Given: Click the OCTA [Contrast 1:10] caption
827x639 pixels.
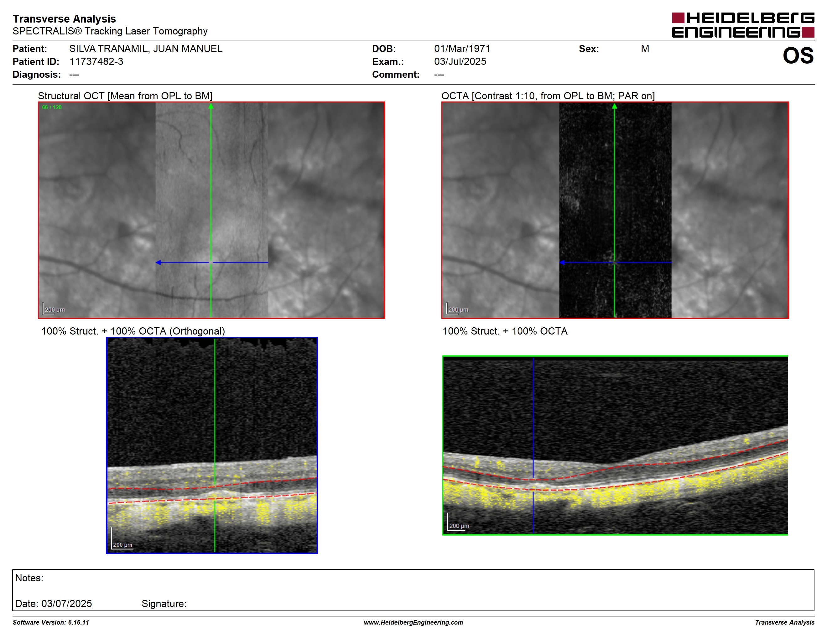Looking at the screenshot, I should pyautogui.click(x=548, y=96).
